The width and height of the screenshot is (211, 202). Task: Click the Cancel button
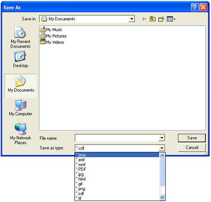(192, 147)
